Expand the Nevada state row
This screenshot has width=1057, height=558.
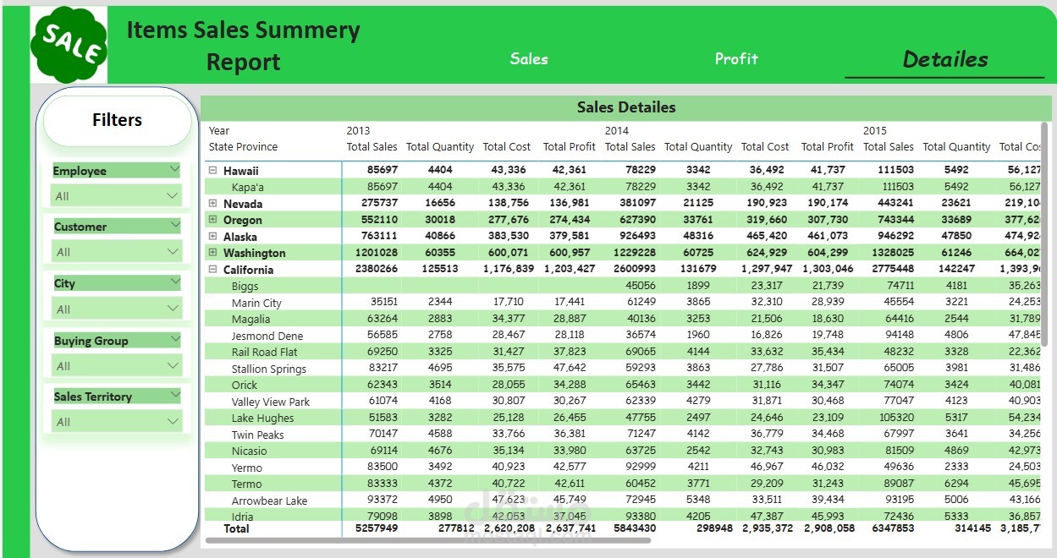coord(213,204)
